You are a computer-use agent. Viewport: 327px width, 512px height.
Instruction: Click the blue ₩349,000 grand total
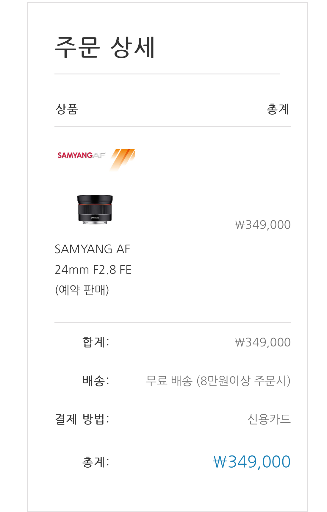click(x=252, y=462)
